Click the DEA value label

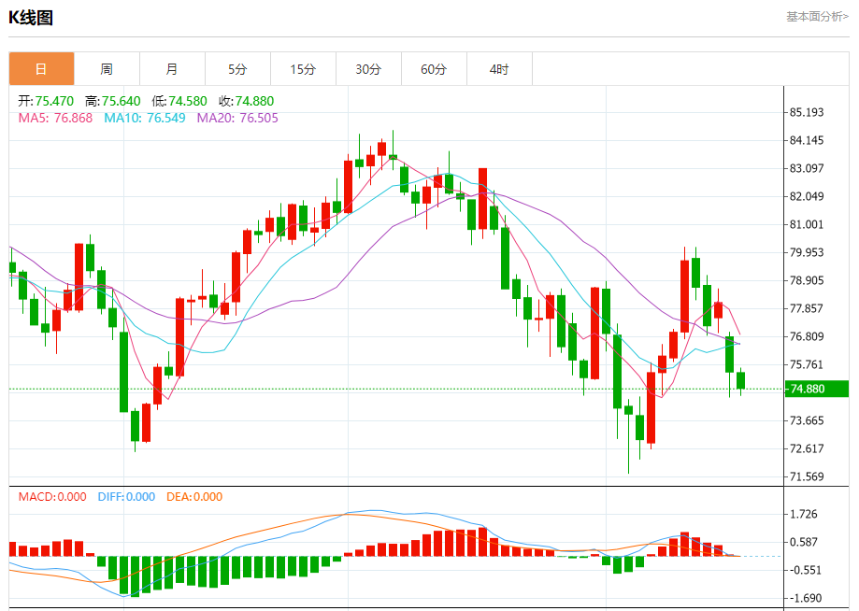pos(194,497)
